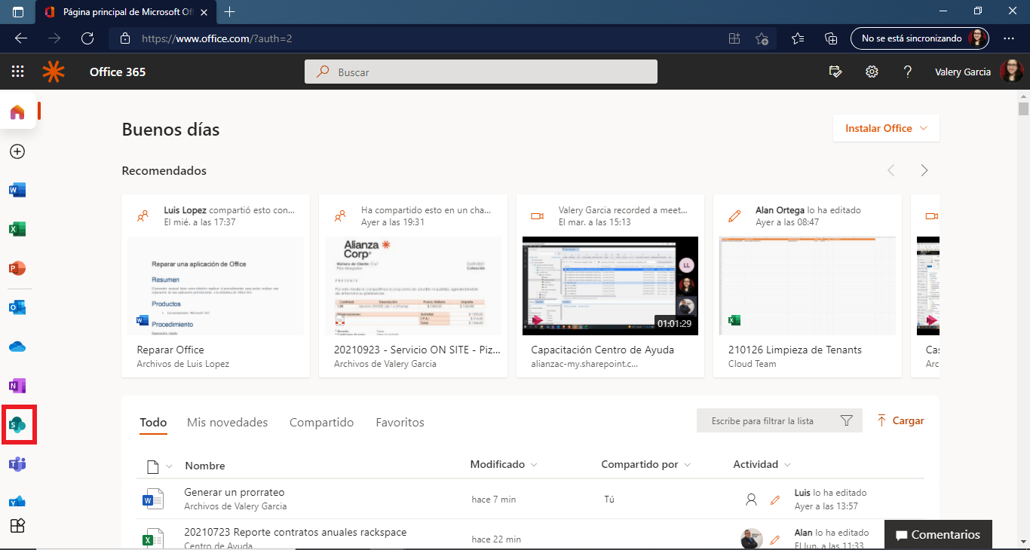Open the settings gear in header
The height and width of the screenshot is (550, 1030).
coord(872,72)
